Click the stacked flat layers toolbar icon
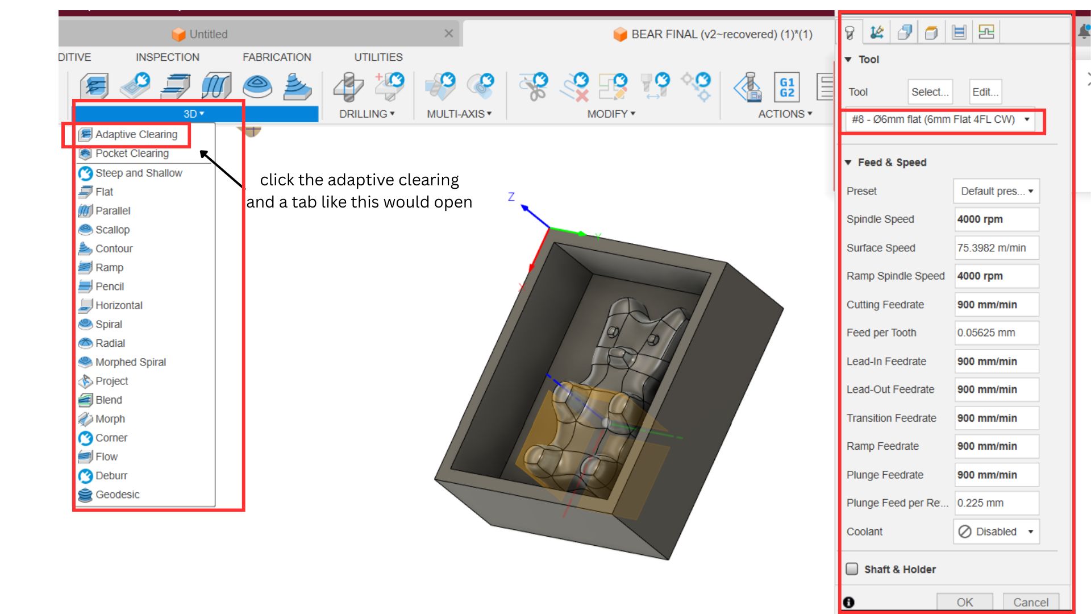The height and width of the screenshot is (614, 1091). (176, 86)
